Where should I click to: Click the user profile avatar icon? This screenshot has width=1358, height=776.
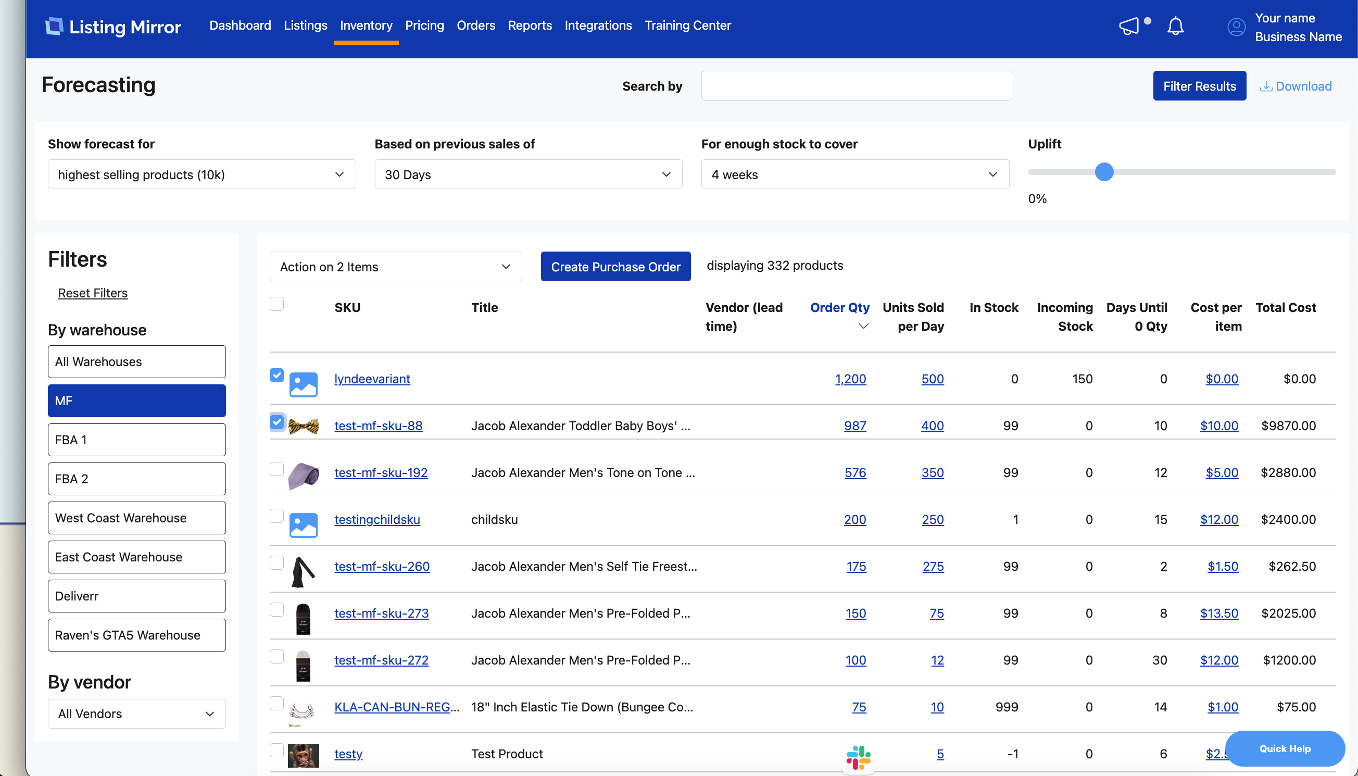point(1236,27)
